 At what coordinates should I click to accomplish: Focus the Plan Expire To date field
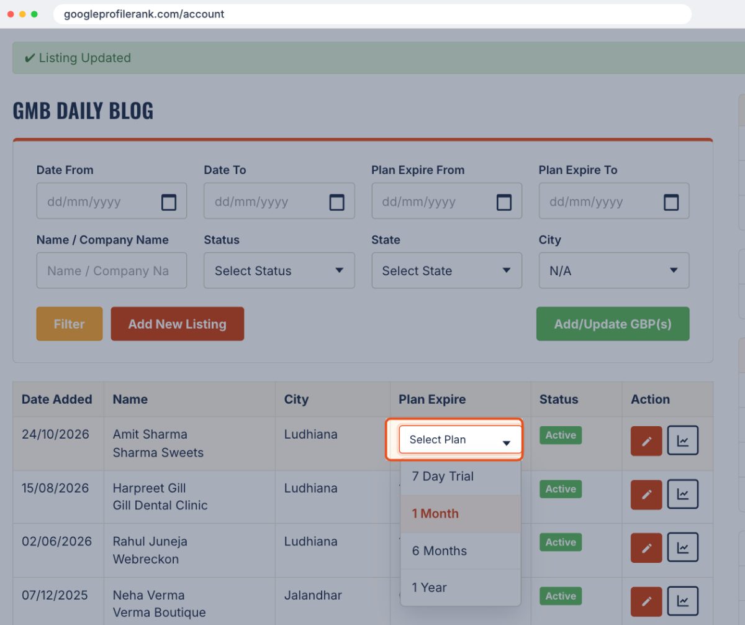click(x=614, y=201)
